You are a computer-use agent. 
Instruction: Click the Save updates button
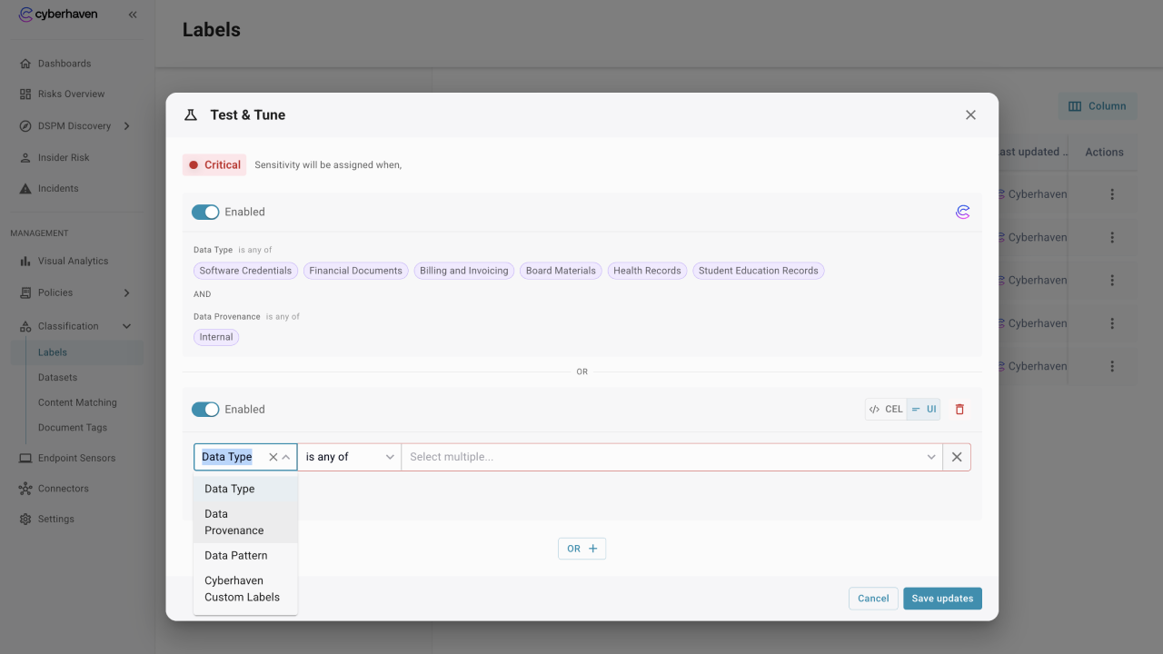(x=942, y=599)
